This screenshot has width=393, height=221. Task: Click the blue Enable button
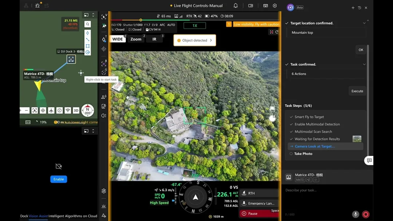(59, 179)
